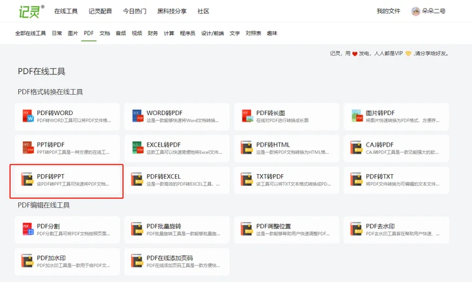Switch to 音频 category tab
The image size is (472, 282).
(121, 33)
